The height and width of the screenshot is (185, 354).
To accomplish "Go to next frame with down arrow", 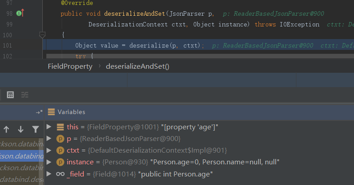I will pyautogui.click(x=21, y=129).
